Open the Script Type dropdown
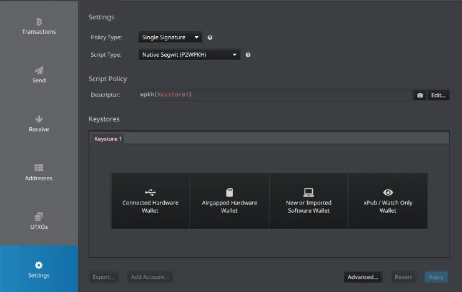The image size is (462, 292). (189, 55)
